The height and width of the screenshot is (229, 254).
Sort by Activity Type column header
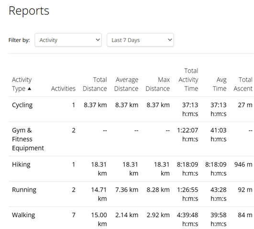click(22, 84)
